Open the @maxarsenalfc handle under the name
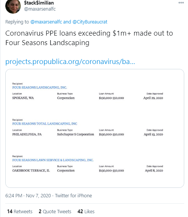The width and height of the screenshot is (188, 217). point(40,9)
